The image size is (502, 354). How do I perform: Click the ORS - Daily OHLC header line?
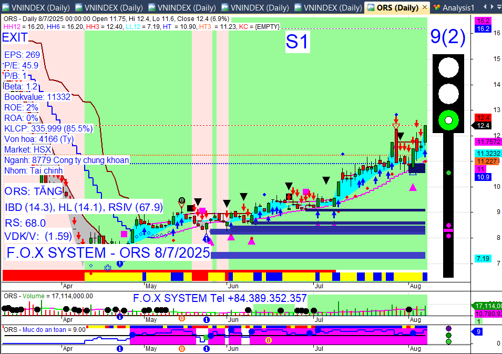(x=116, y=19)
